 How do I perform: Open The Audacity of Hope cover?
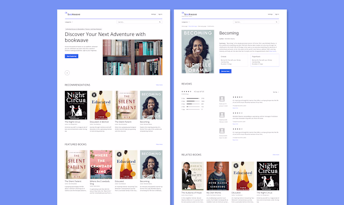tap(193, 176)
